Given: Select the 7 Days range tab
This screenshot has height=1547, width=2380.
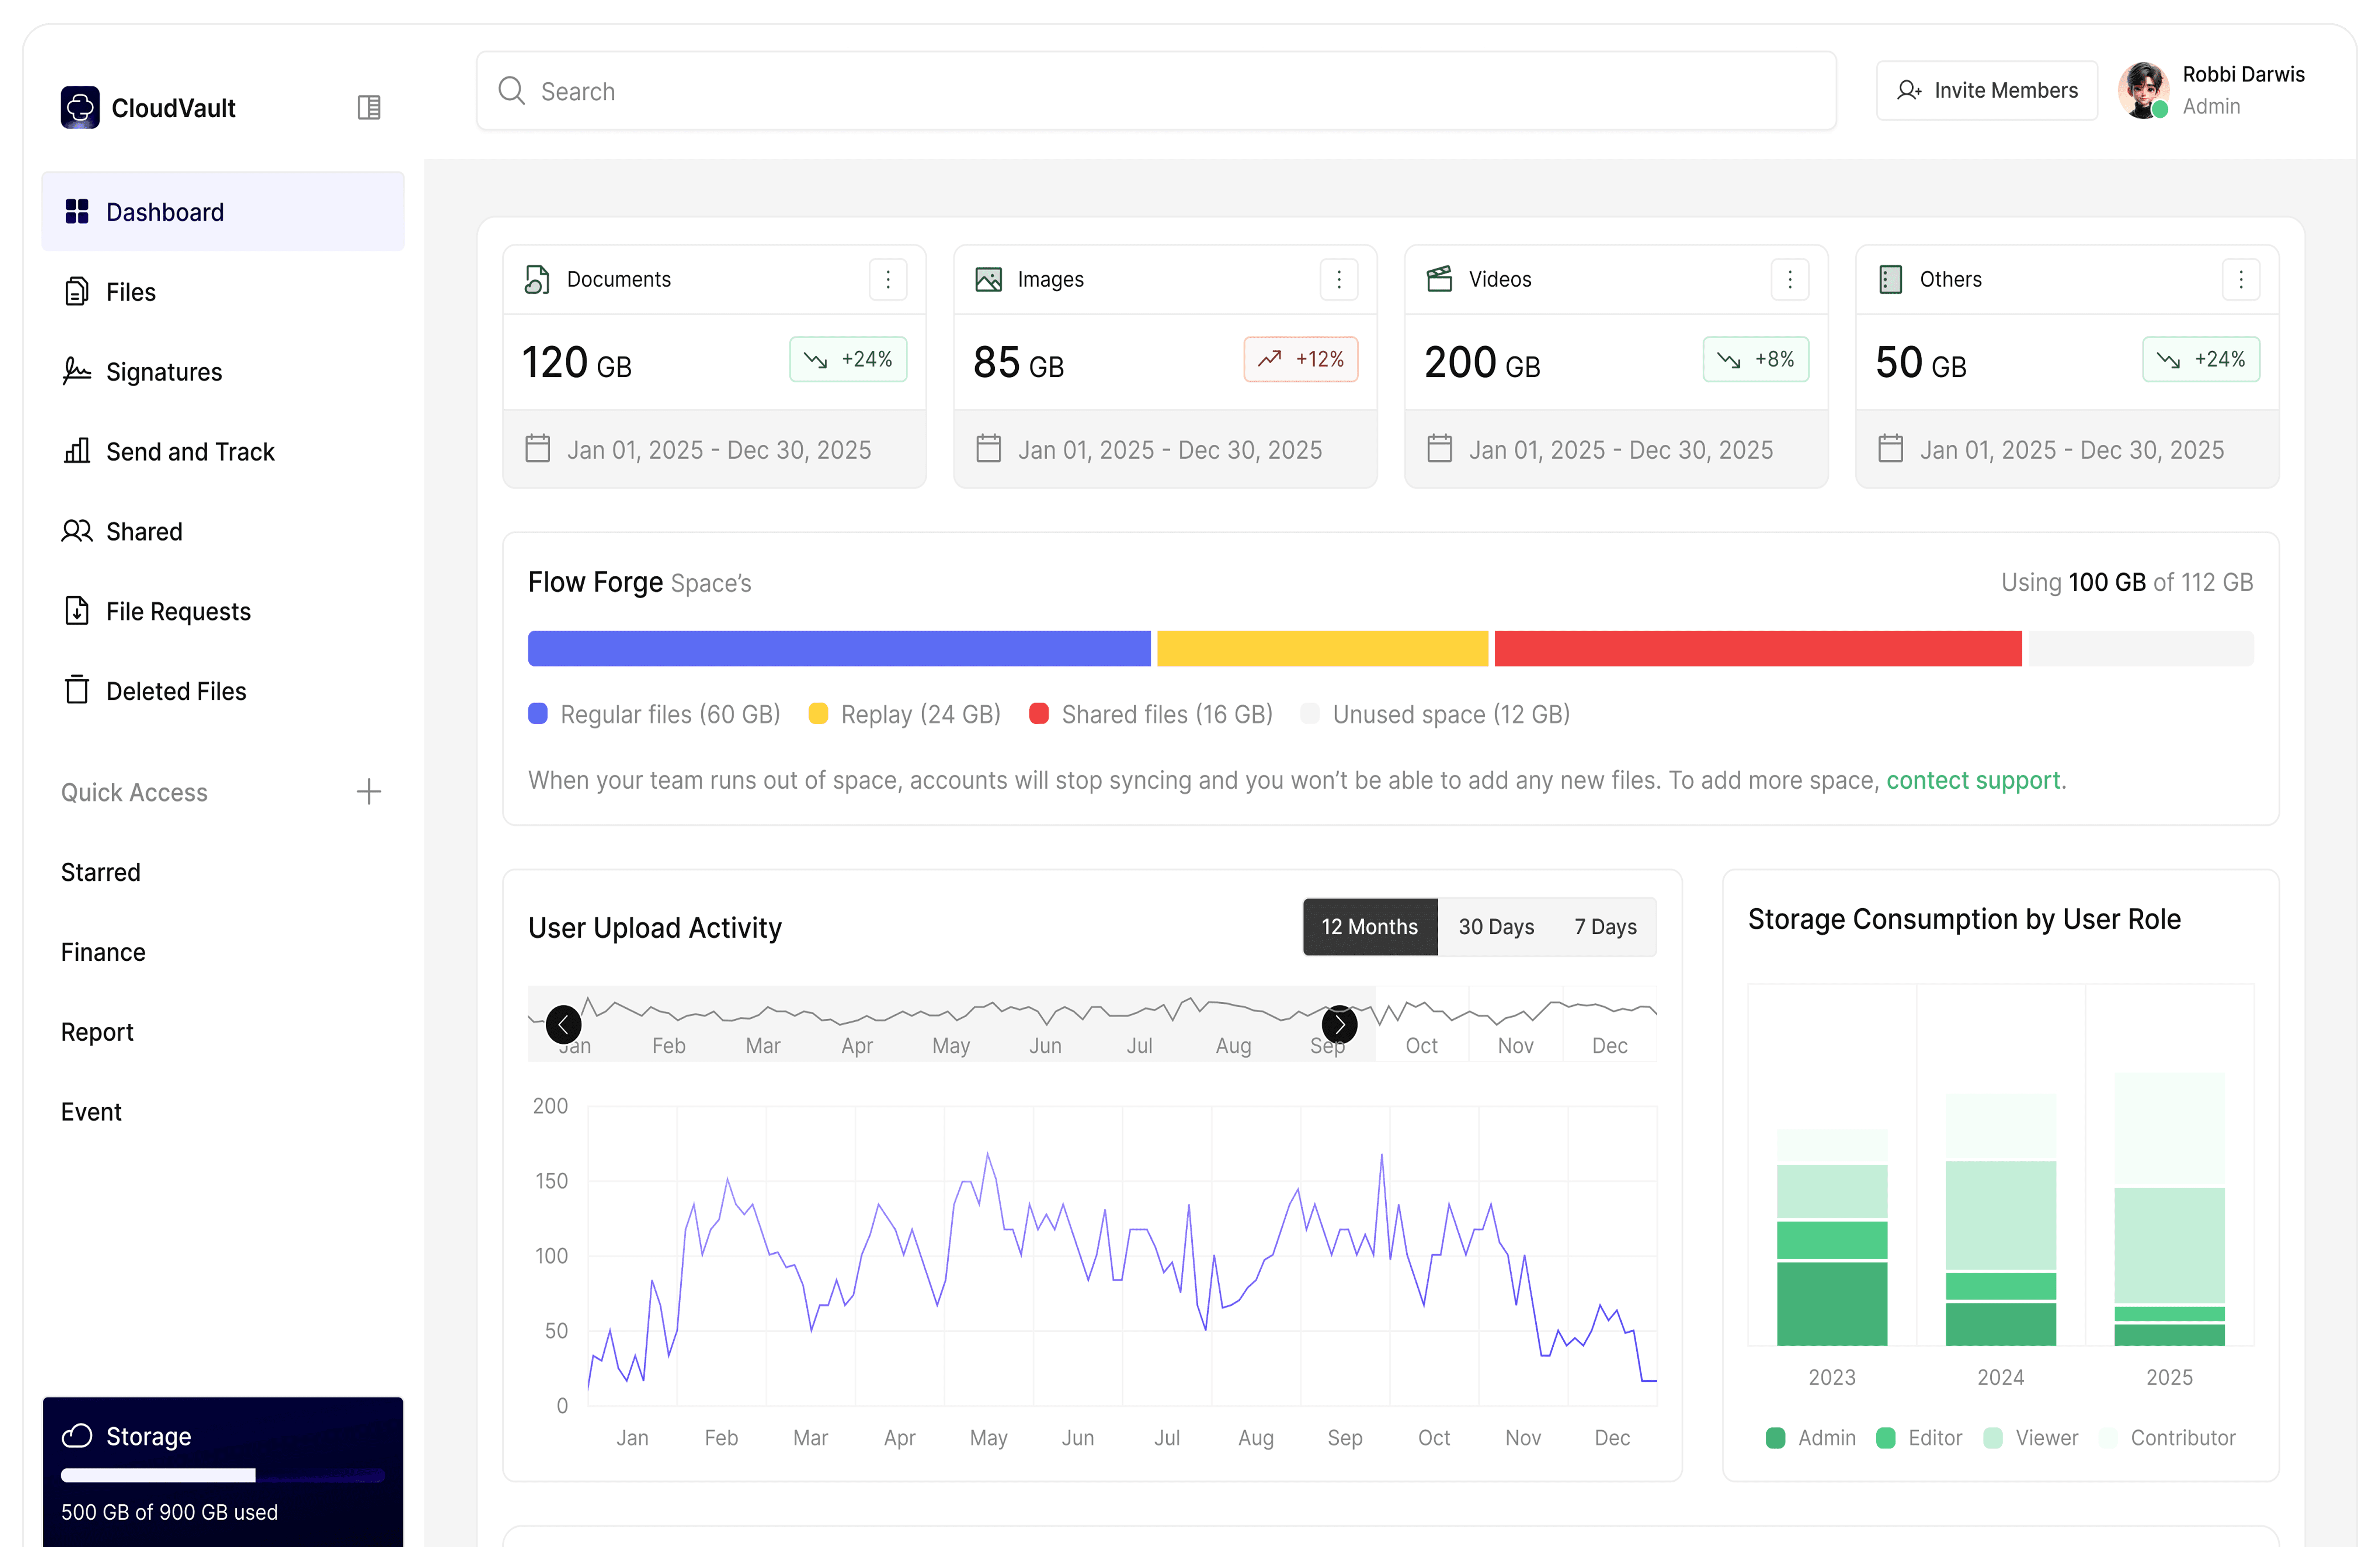Looking at the screenshot, I should [x=1605, y=926].
